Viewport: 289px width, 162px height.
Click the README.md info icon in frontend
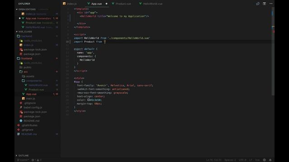coord(21,121)
